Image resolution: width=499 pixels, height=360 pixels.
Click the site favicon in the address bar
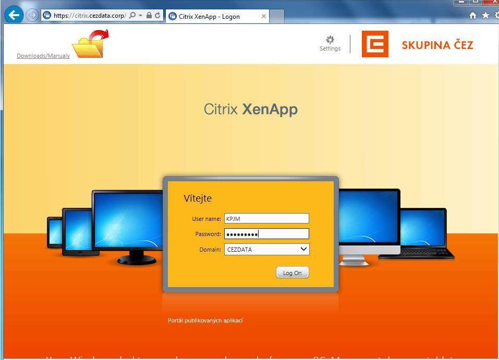tap(47, 15)
